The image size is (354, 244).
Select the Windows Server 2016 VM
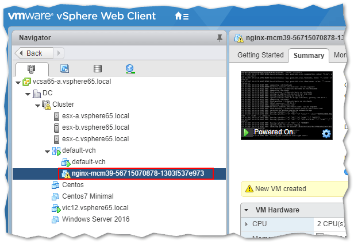pos(96,219)
